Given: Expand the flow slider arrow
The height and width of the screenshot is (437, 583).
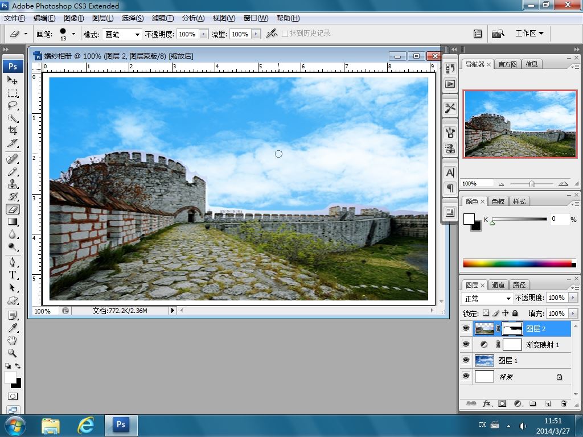Looking at the screenshot, I should pyautogui.click(x=256, y=34).
